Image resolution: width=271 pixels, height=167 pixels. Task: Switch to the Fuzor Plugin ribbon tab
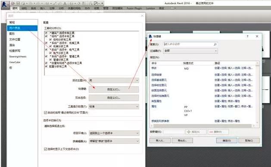click(134, 8)
